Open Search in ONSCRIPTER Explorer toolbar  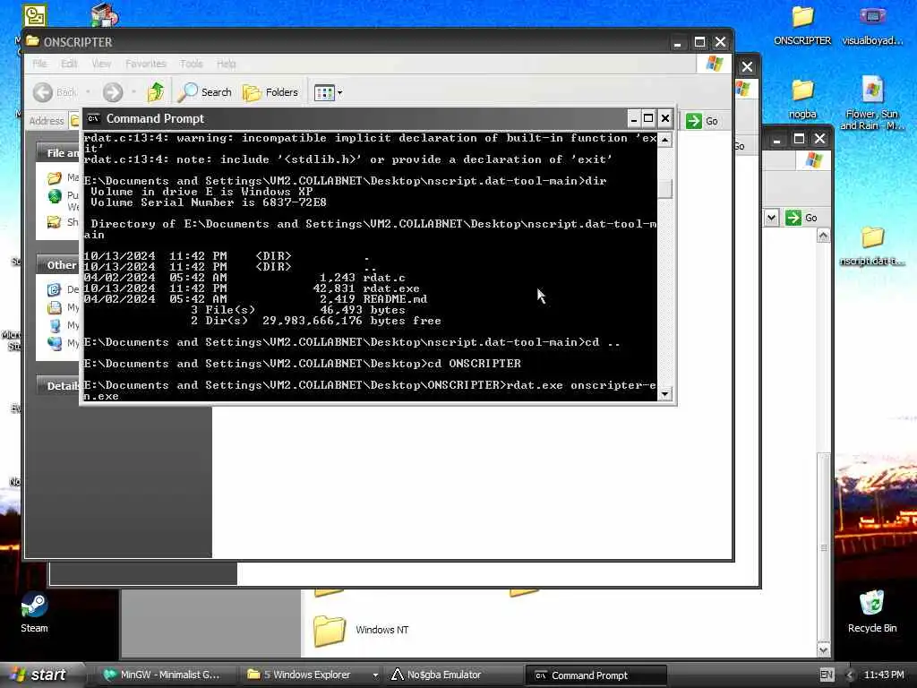pos(205,92)
